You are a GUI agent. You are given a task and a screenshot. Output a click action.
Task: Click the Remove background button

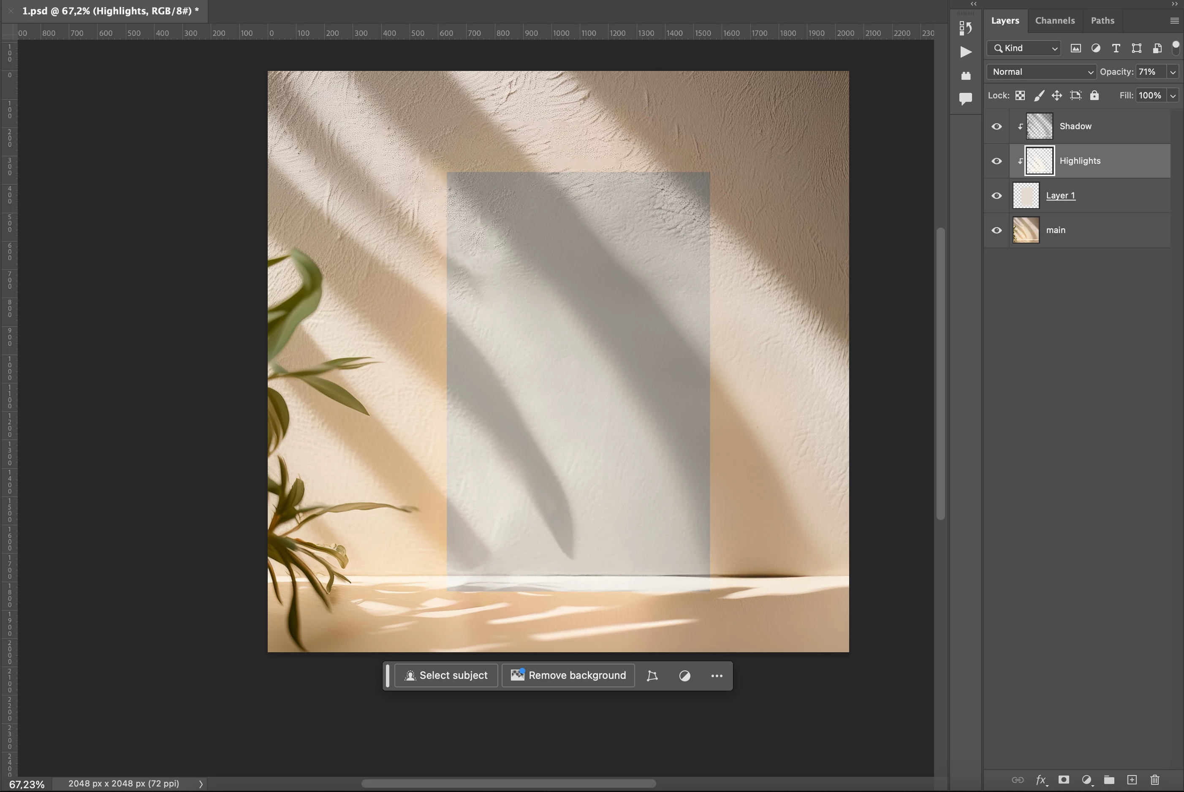(x=568, y=675)
